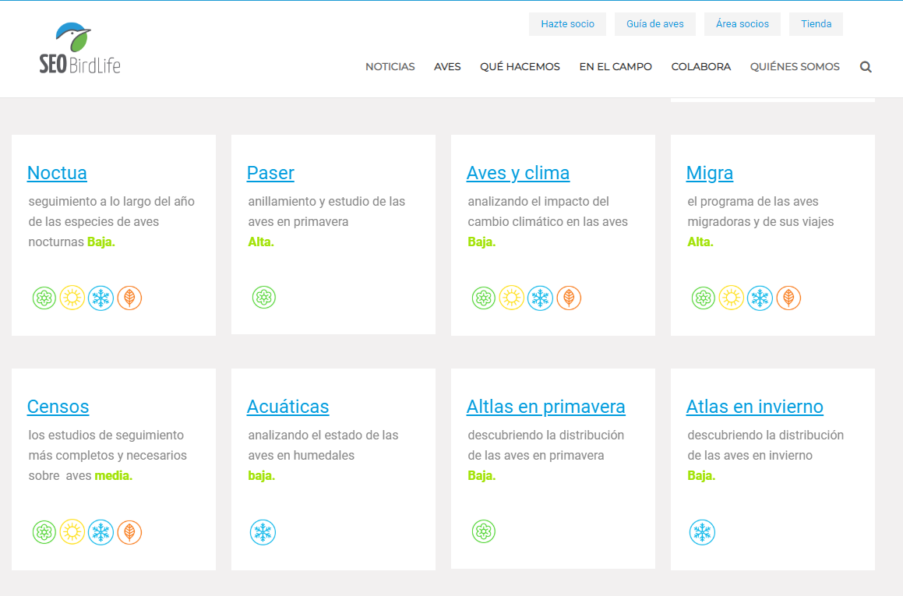Open the Noctua program link
This screenshot has width=903, height=596.
[x=57, y=173]
